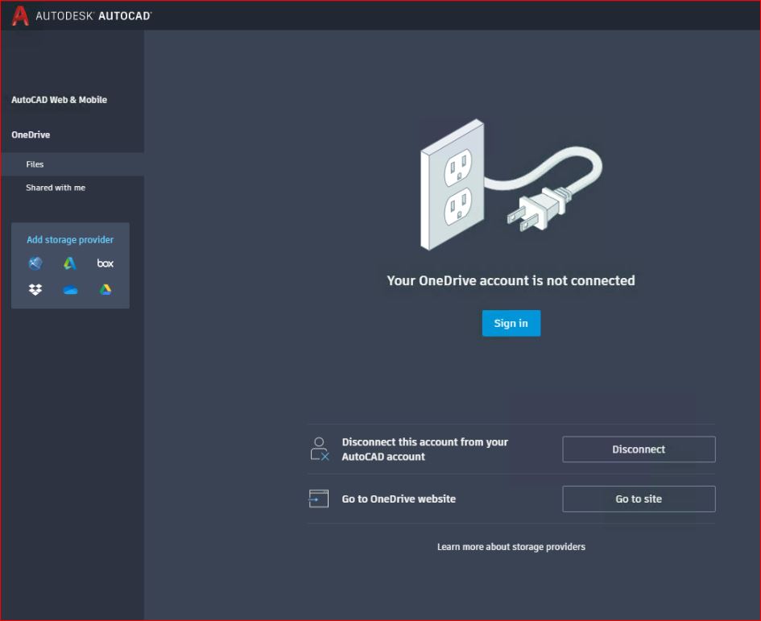Click the Go to site button
This screenshot has height=621, width=761.
pos(639,499)
